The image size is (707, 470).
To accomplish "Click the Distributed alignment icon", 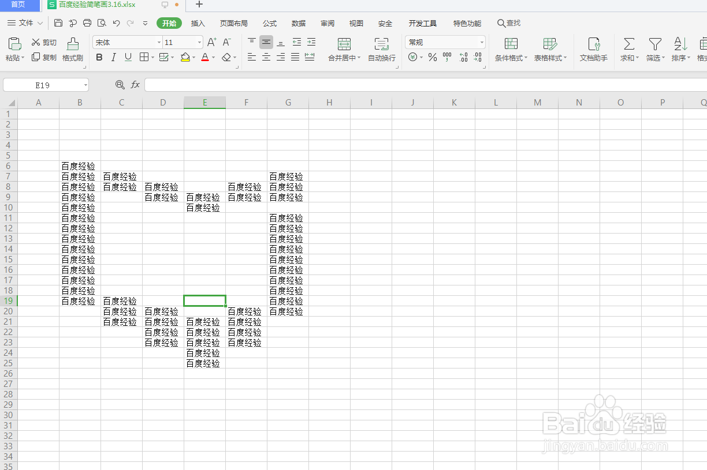I will pyautogui.click(x=310, y=57).
